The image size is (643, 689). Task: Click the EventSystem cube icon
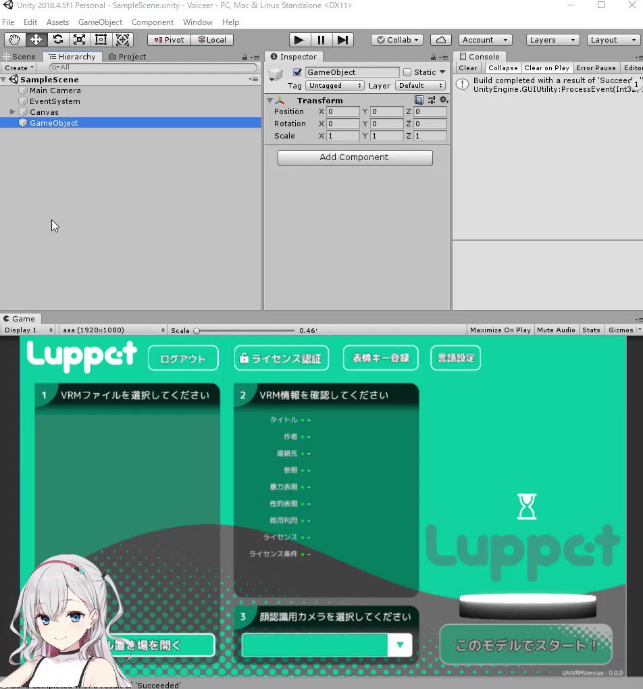23,101
